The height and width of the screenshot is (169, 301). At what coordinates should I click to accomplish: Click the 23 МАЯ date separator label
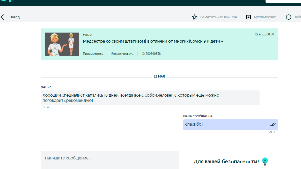click(159, 76)
